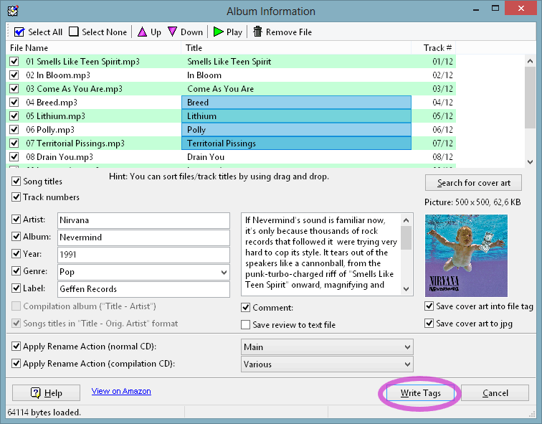Select the Breed title cell
The image size is (542, 424).
[x=296, y=103]
